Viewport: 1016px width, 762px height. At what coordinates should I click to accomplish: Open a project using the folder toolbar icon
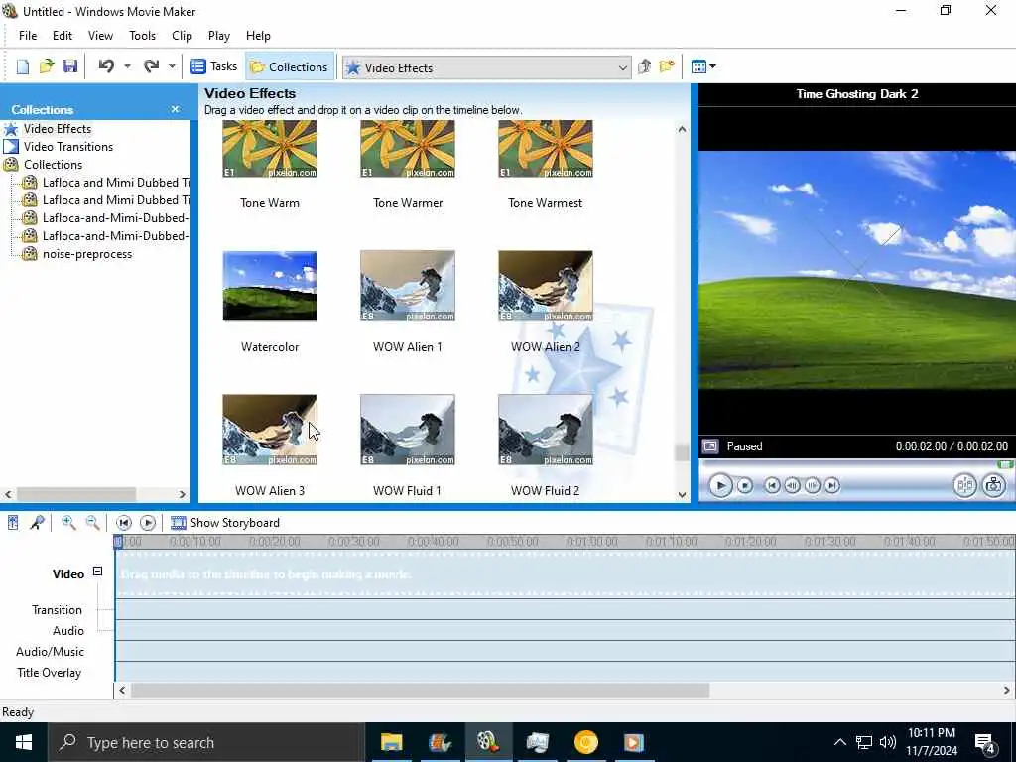pyautogui.click(x=47, y=66)
